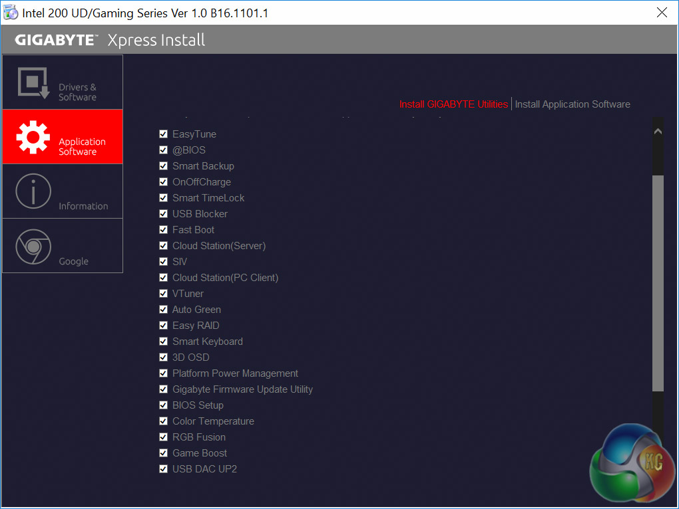Toggle the USB Blocker checkbox
This screenshot has width=679, height=509.
tap(163, 214)
